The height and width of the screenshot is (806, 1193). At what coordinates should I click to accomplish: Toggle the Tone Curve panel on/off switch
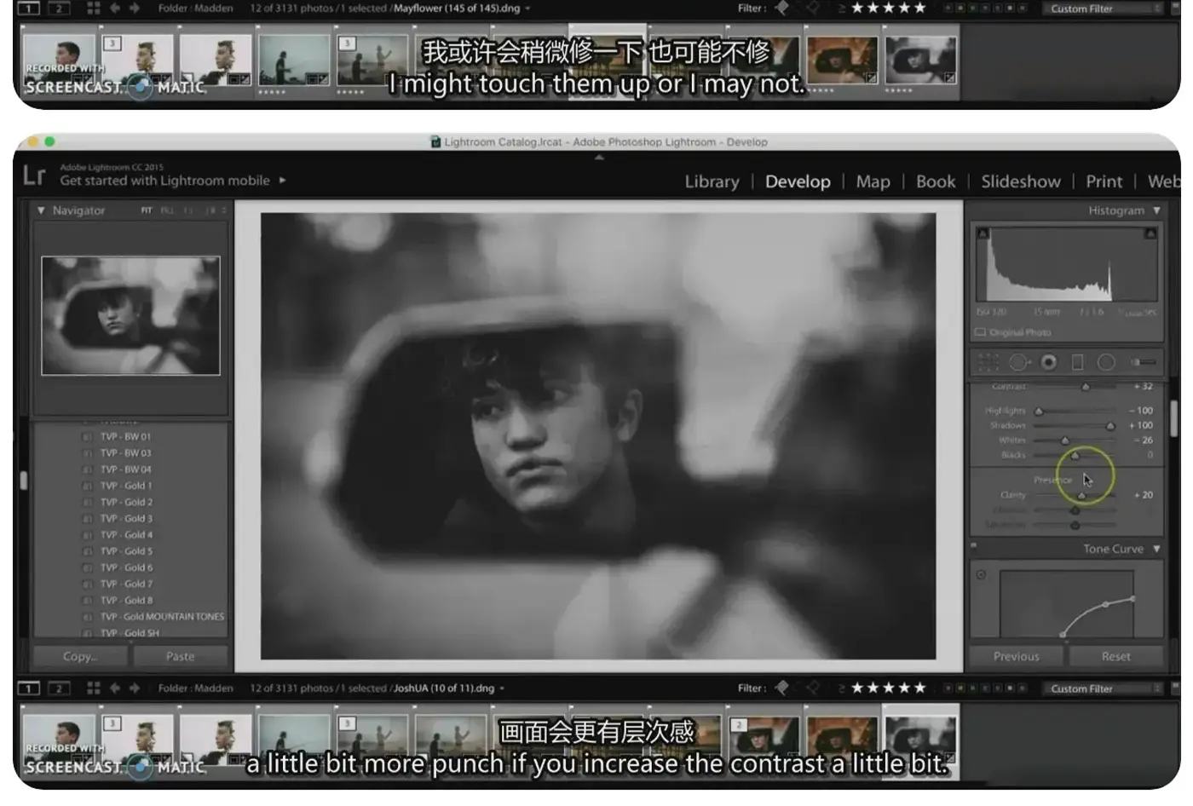coord(974,546)
